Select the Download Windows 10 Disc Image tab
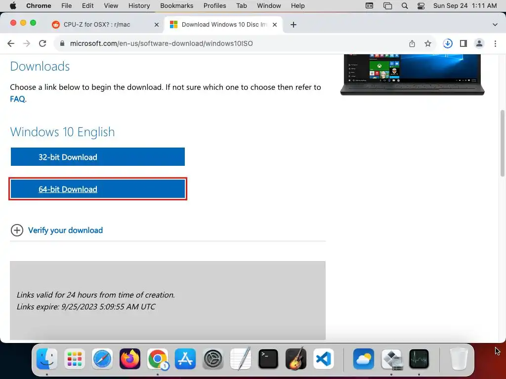The width and height of the screenshot is (506, 379). click(x=224, y=25)
